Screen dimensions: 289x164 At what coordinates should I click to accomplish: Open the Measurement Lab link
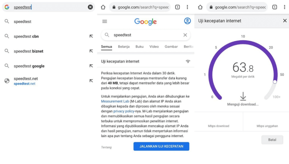coord(115,102)
